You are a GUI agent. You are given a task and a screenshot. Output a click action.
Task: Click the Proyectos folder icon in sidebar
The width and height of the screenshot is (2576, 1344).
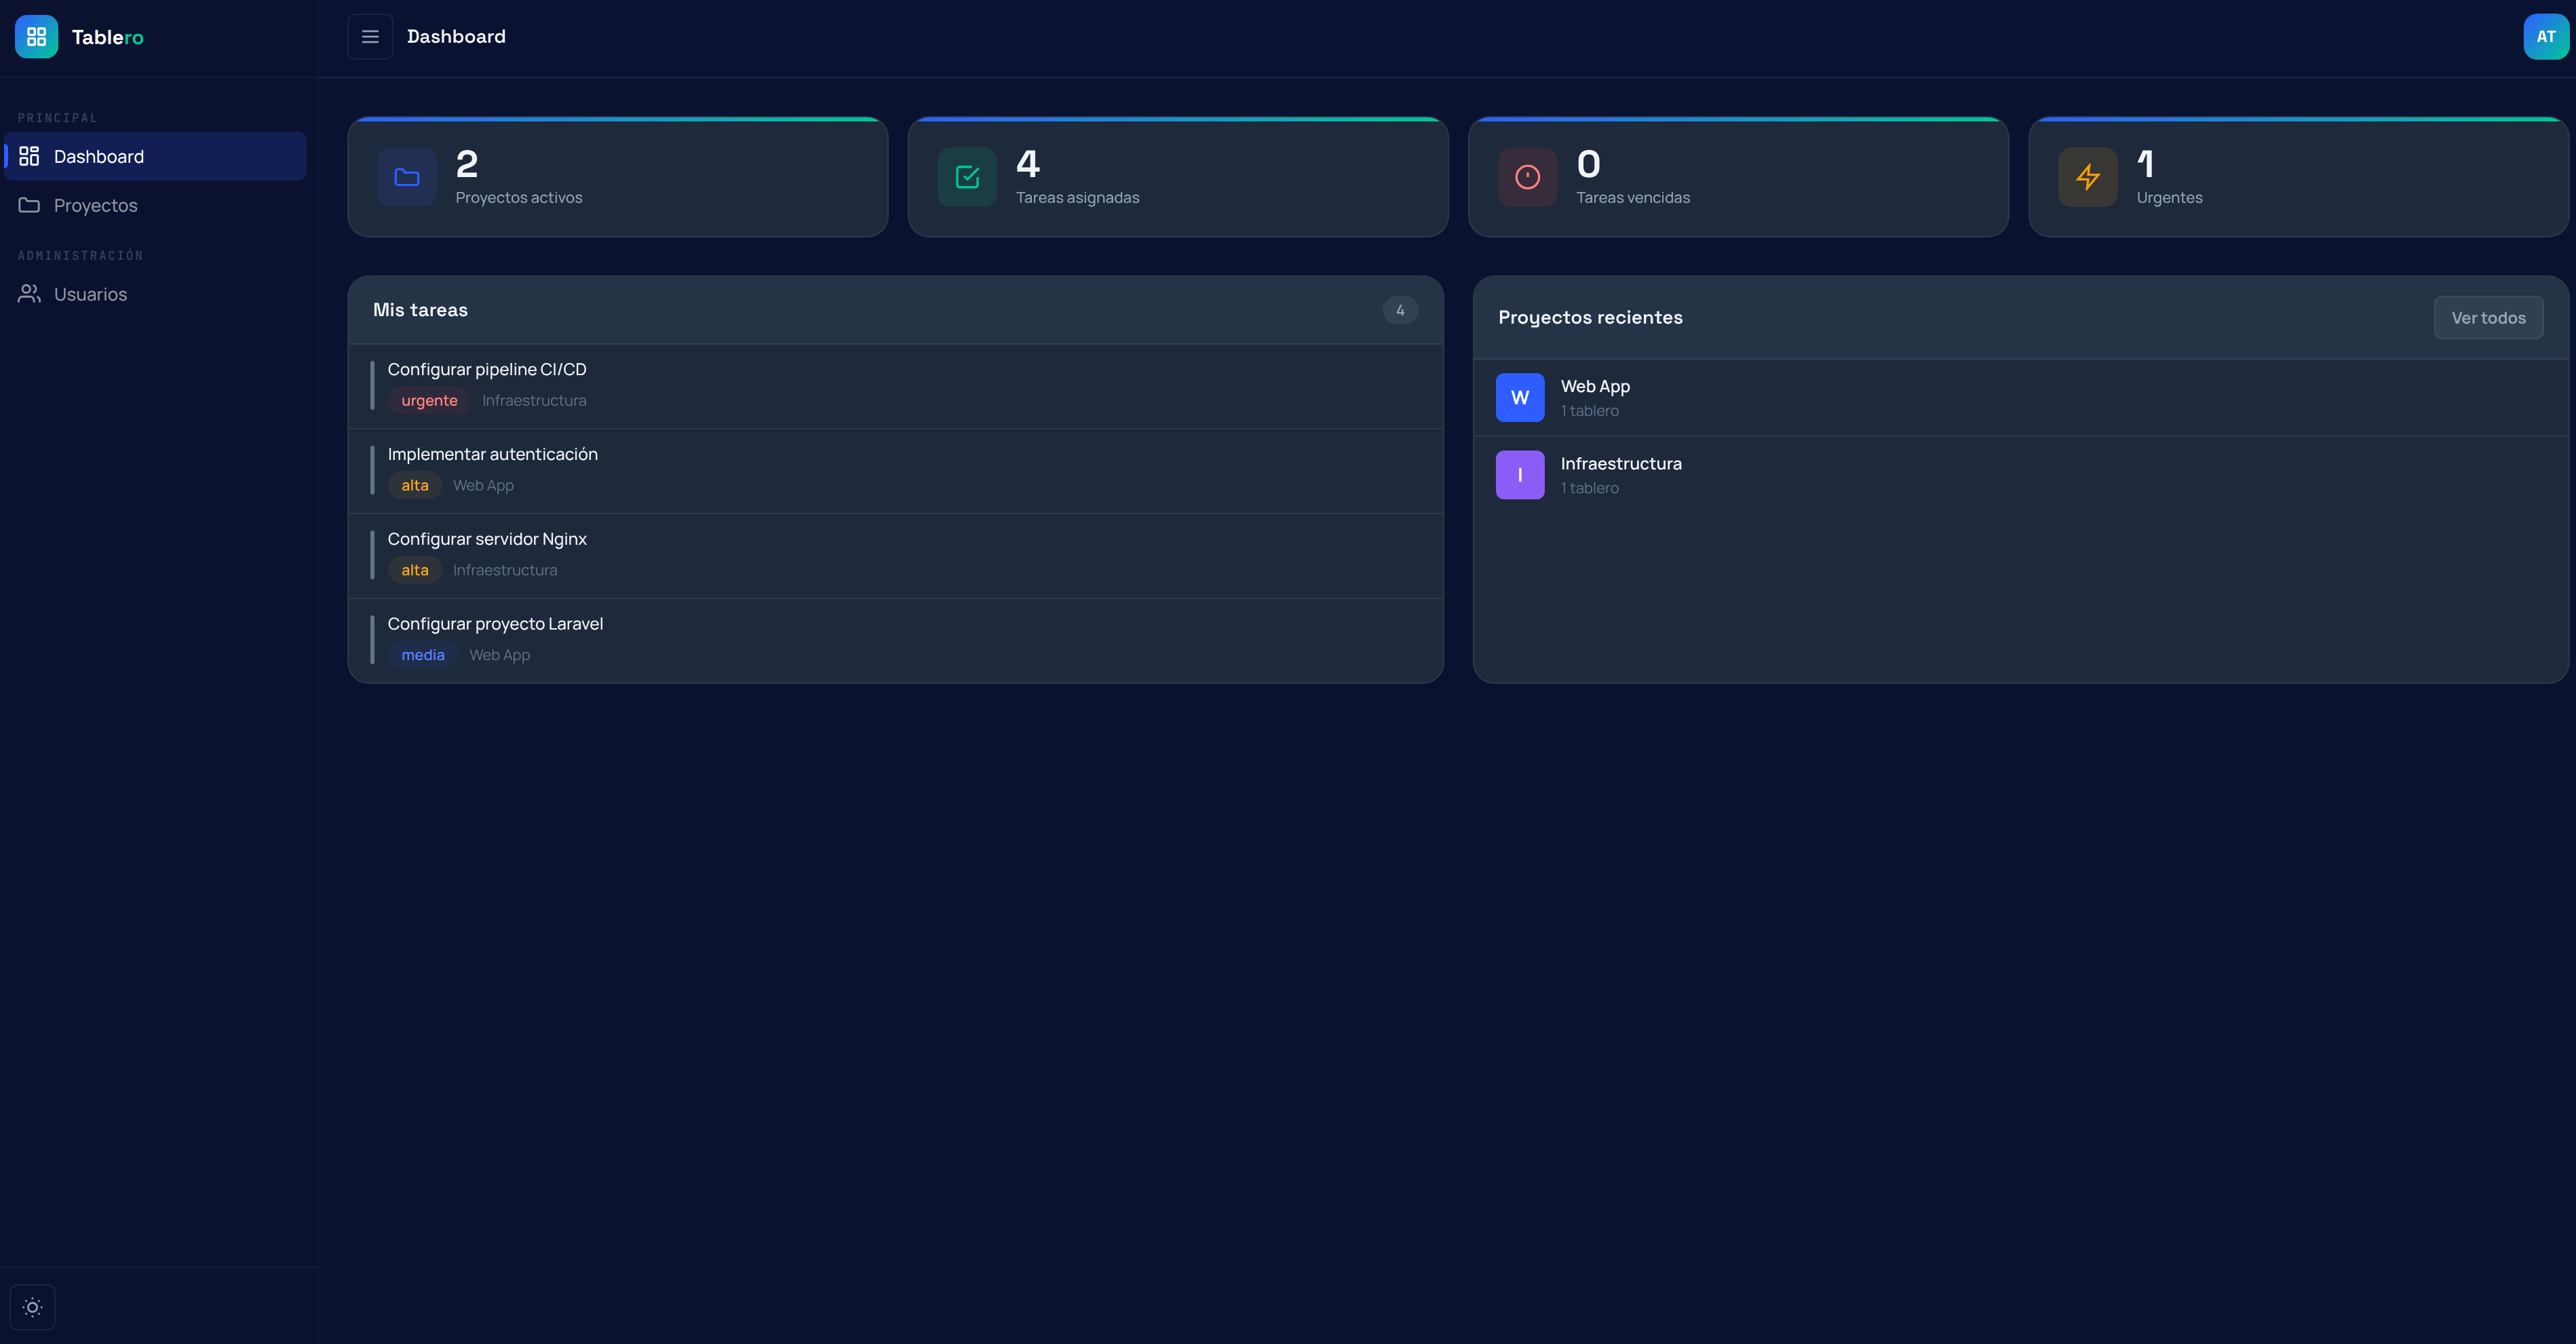click(29, 205)
